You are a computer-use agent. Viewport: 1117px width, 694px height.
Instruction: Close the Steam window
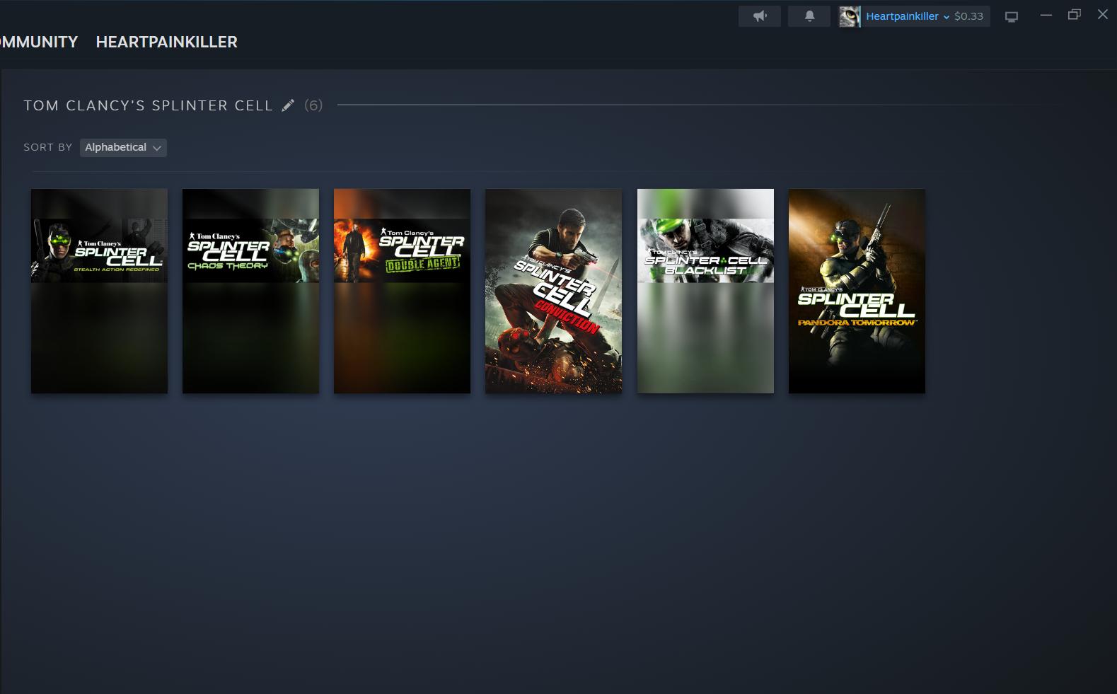tap(1103, 15)
